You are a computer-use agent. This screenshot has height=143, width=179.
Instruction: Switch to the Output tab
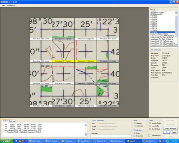click(5, 121)
